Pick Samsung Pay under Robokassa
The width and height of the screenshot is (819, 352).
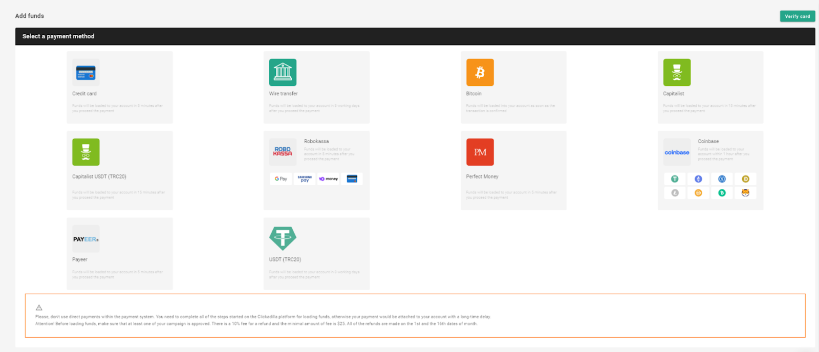click(305, 179)
